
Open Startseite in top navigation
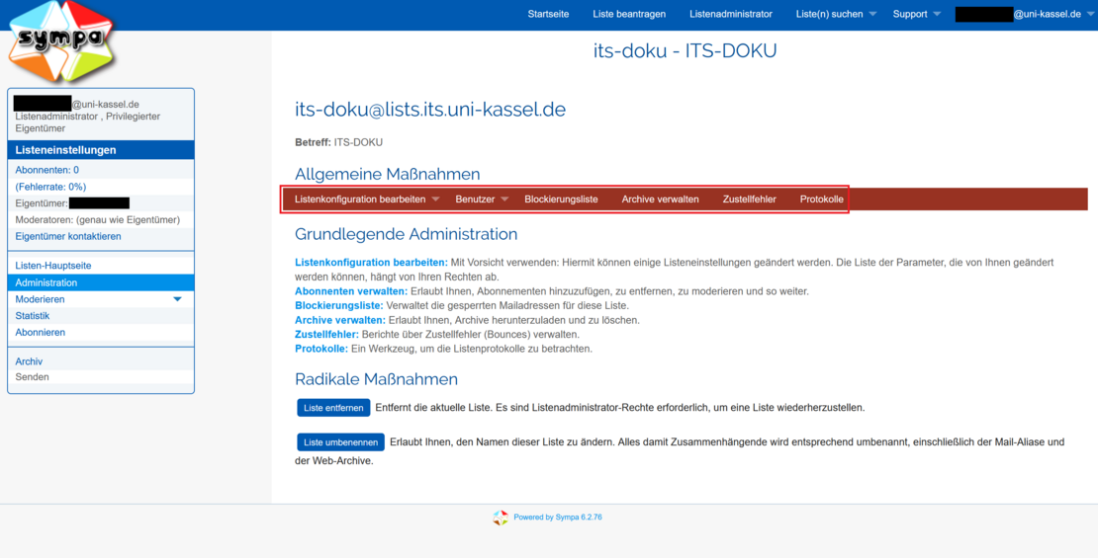548,14
